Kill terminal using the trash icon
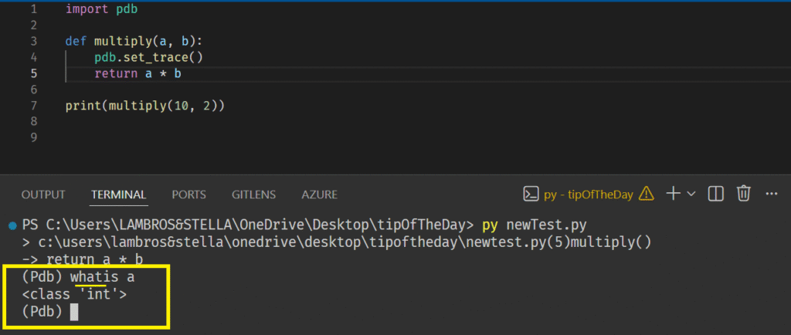The width and height of the screenshot is (791, 335). [x=744, y=194]
